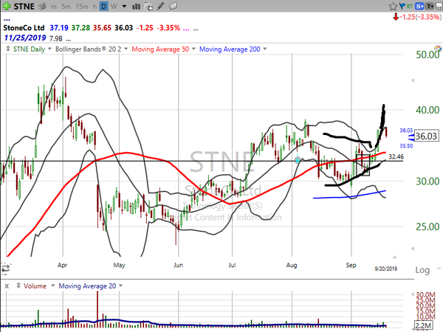Close the volume pane with X

point(6,286)
